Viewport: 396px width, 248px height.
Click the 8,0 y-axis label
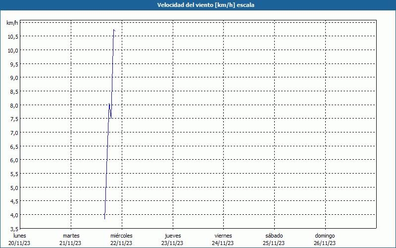(x=14, y=105)
